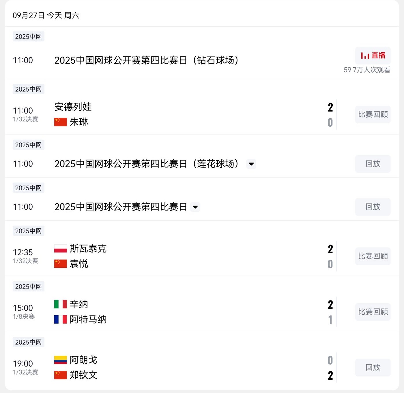Click Italy flag icon beside 辛纳
404x393 pixels.
click(61, 304)
